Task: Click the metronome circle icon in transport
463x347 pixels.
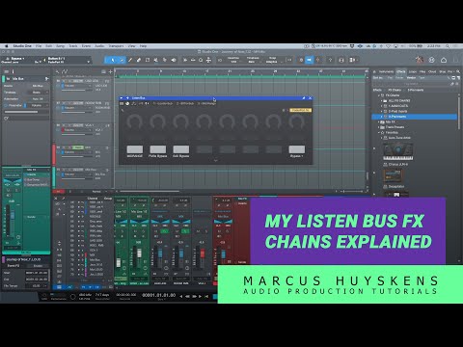Action: [73, 297]
